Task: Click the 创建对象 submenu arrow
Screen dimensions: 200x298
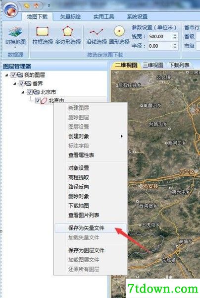Action: 122,136
